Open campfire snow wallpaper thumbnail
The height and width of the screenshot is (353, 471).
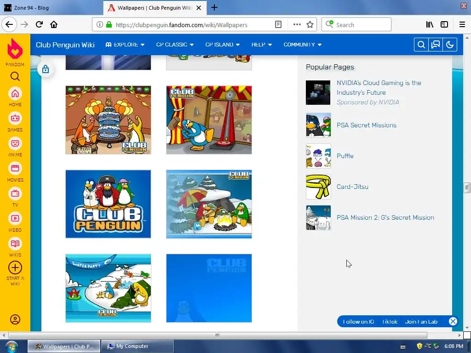tap(209, 204)
